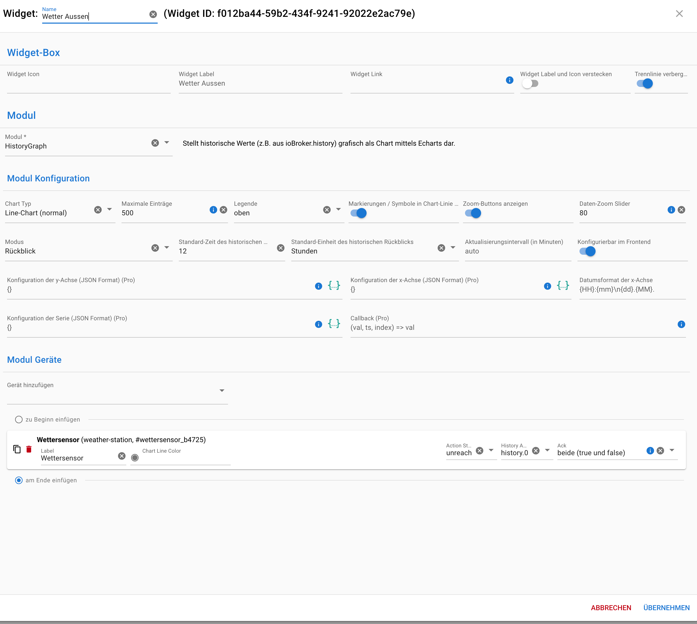Screen dimensions: 697x624
Task: Toggle Widget Label und Icon verstecken
Action: [x=530, y=84]
